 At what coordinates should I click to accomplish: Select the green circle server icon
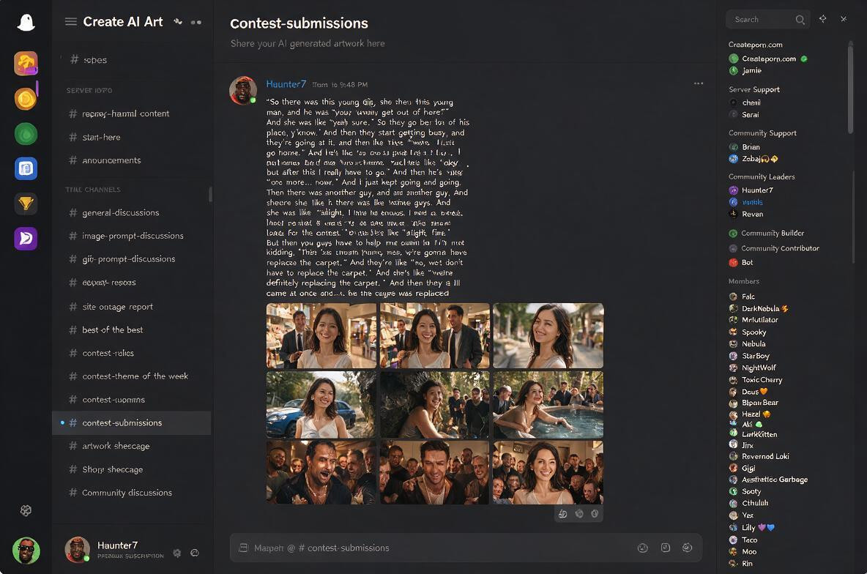[x=26, y=134]
